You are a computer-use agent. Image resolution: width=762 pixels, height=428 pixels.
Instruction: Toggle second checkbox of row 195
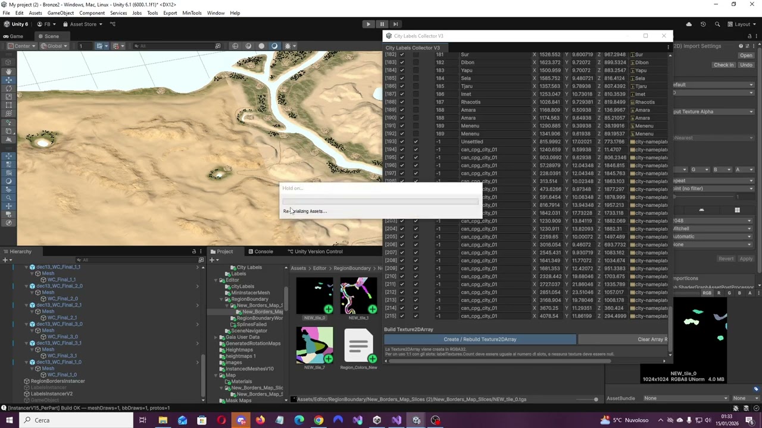[x=416, y=158]
